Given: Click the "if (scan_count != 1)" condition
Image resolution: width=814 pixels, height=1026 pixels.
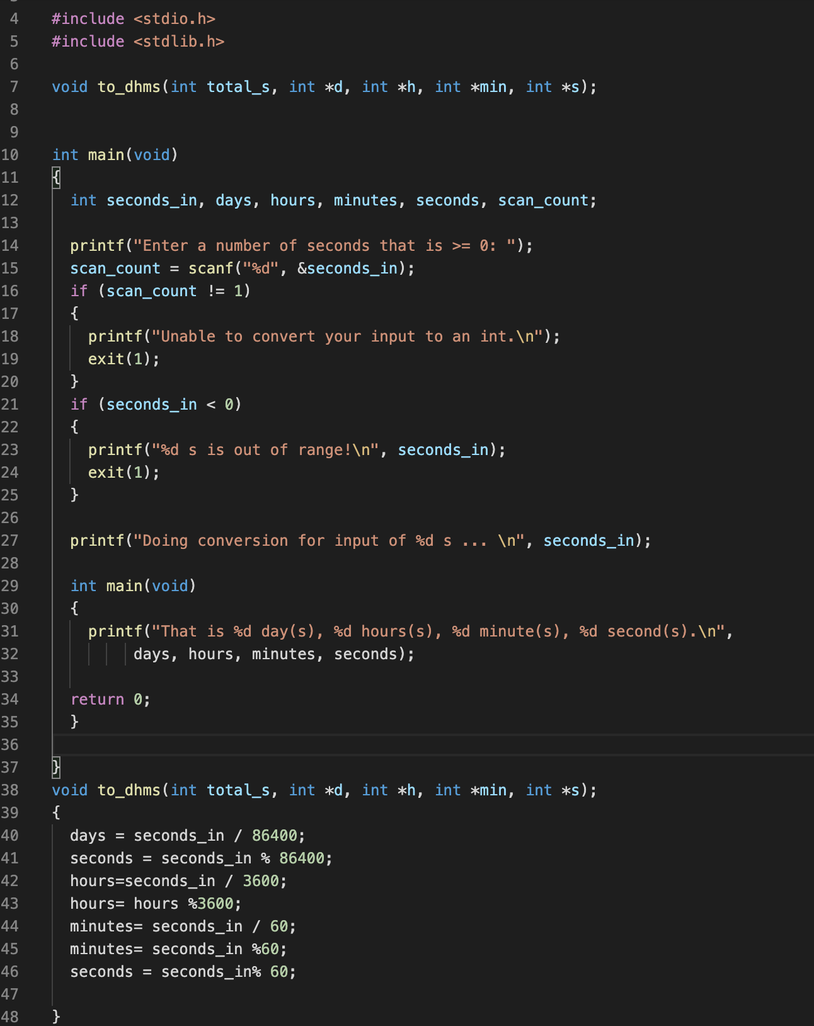Looking at the screenshot, I should 161,291.
